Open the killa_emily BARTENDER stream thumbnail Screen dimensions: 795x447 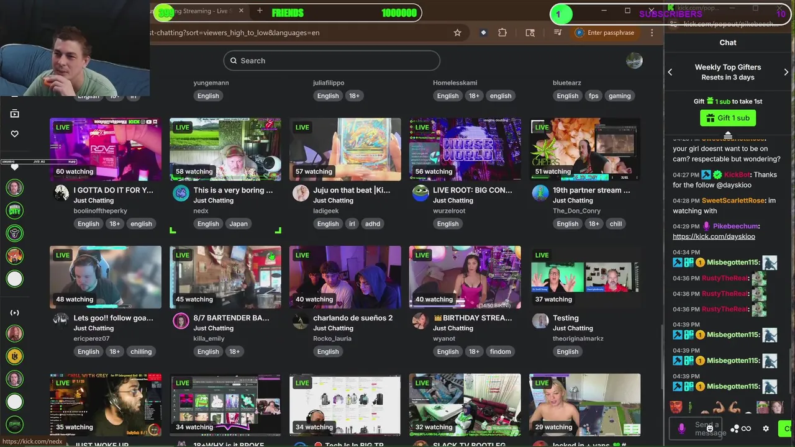(225, 277)
